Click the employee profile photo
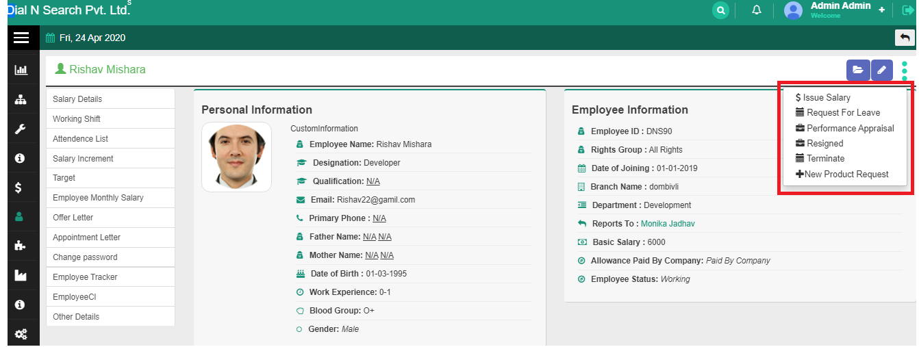 [236, 157]
